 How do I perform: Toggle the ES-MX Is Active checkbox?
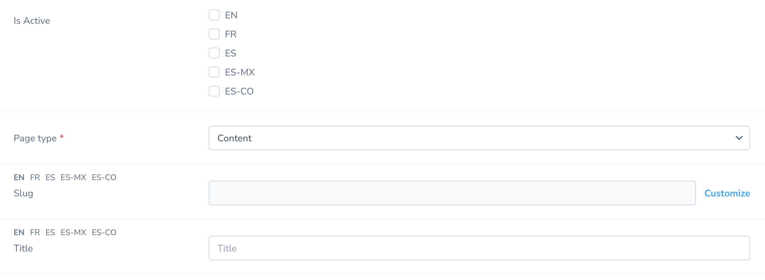214,72
